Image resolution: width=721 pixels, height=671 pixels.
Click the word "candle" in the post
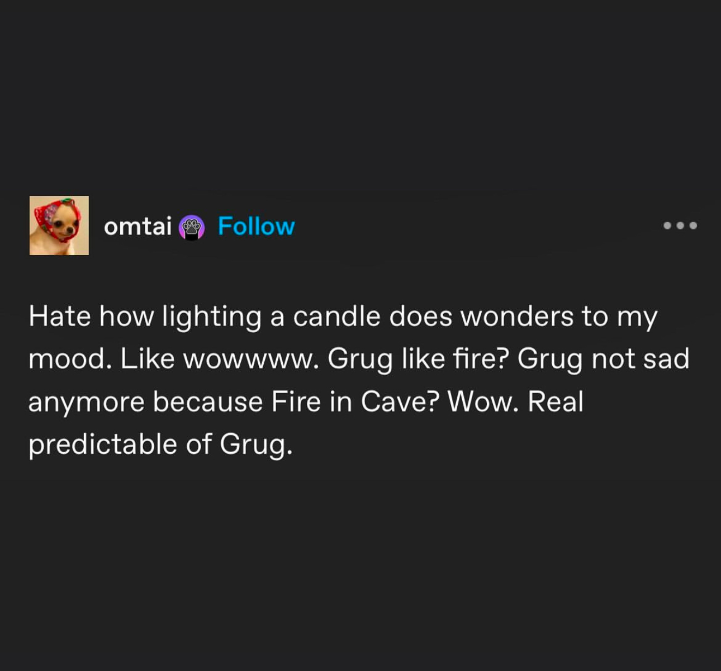(x=336, y=316)
